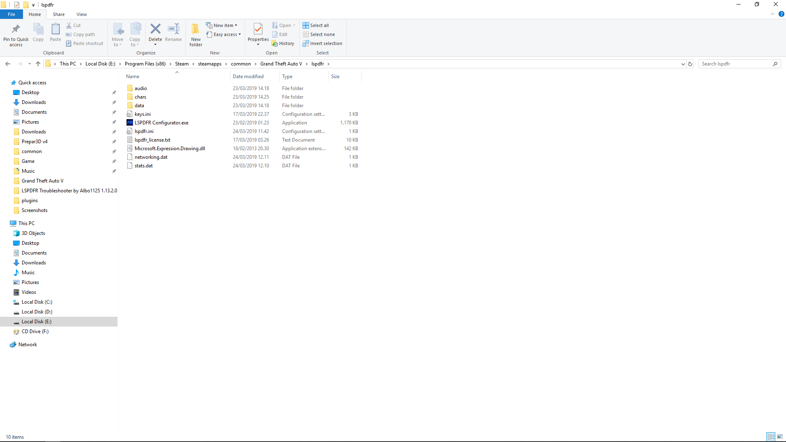Click the refresh address bar icon
This screenshot has height=442, width=786.
[x=690, y=64]
